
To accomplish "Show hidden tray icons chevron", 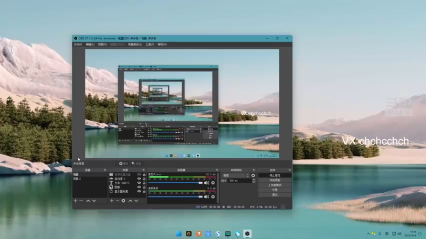I will [368, 234].
